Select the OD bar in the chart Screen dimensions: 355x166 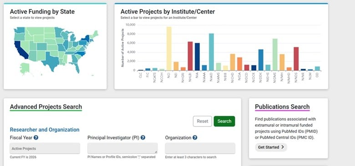[x=317, y=69]
